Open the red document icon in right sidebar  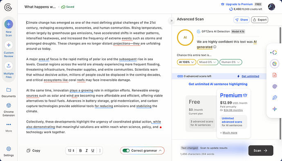[275, 75]
